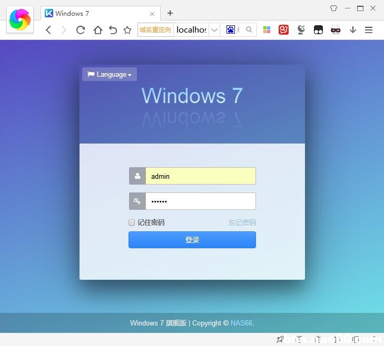Click the undo closed tab icon

tap(113, 30)
